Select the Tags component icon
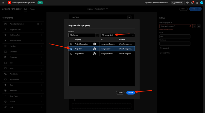The height and width of the screenshot is (113, 205). point(5,85)
